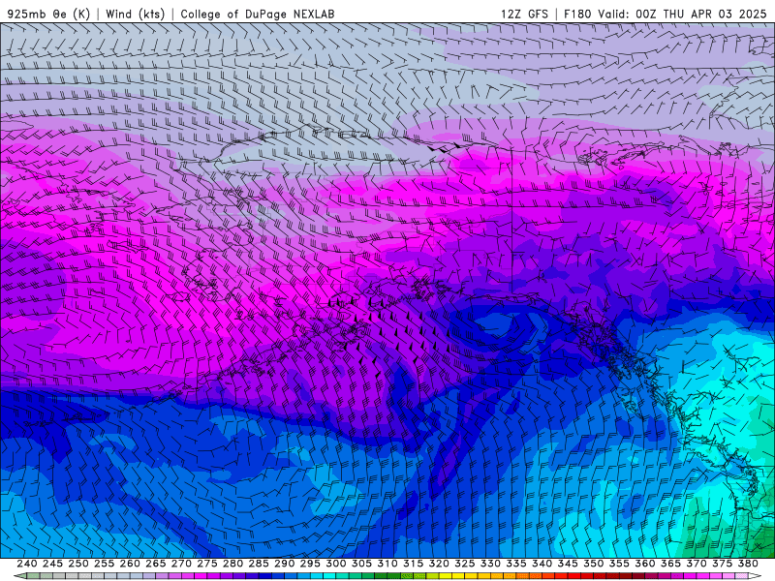Click the '12Z GFS' model run label
Screen dimensions: 775x581
coord(524,14)
